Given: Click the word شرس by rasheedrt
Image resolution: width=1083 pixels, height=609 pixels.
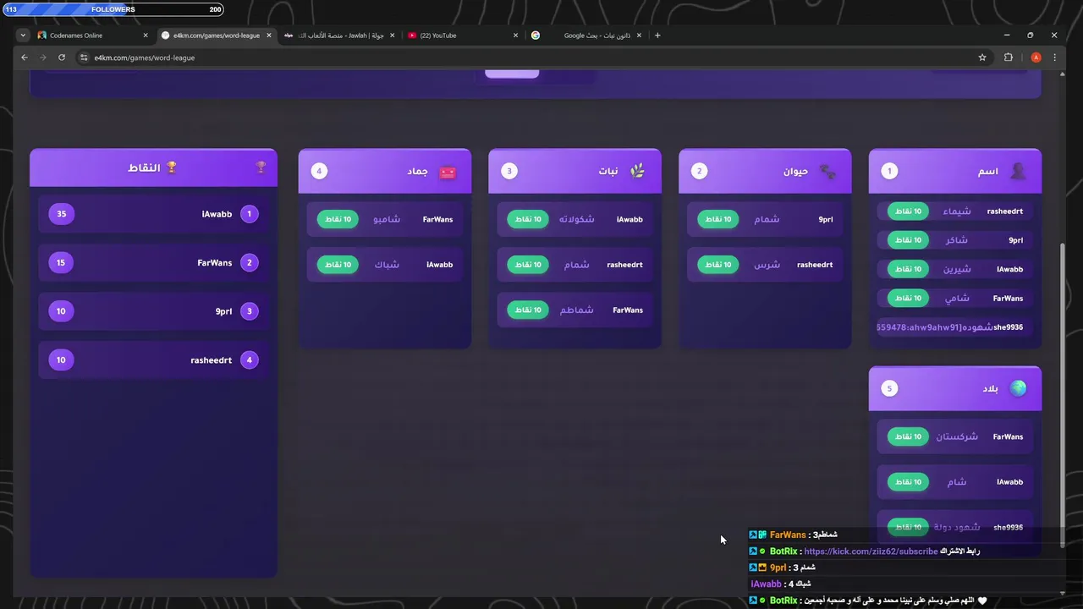Looking at the screenshot, I should 767,265.
